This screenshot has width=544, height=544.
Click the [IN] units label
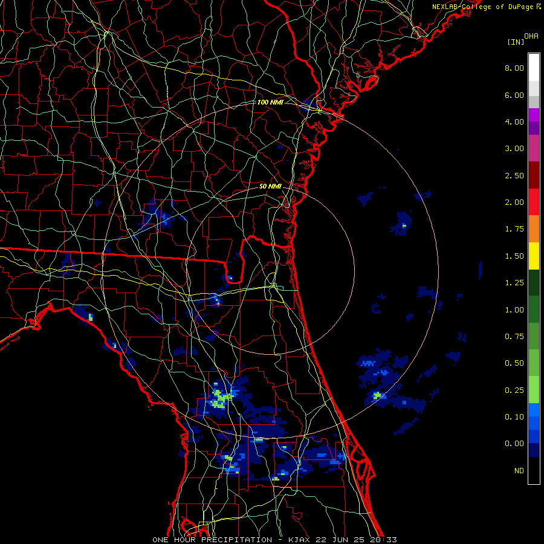(x=516, y=42)
